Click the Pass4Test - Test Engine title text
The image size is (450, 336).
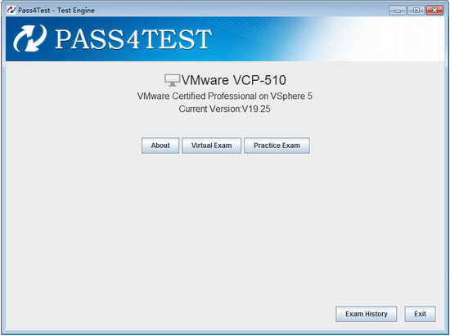pos(56,11)
